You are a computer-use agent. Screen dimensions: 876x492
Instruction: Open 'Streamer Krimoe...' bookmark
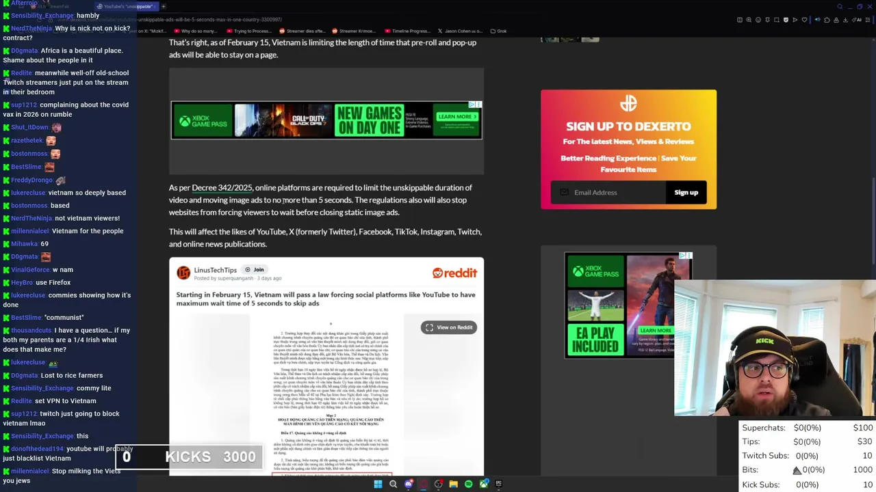(354, 31)
